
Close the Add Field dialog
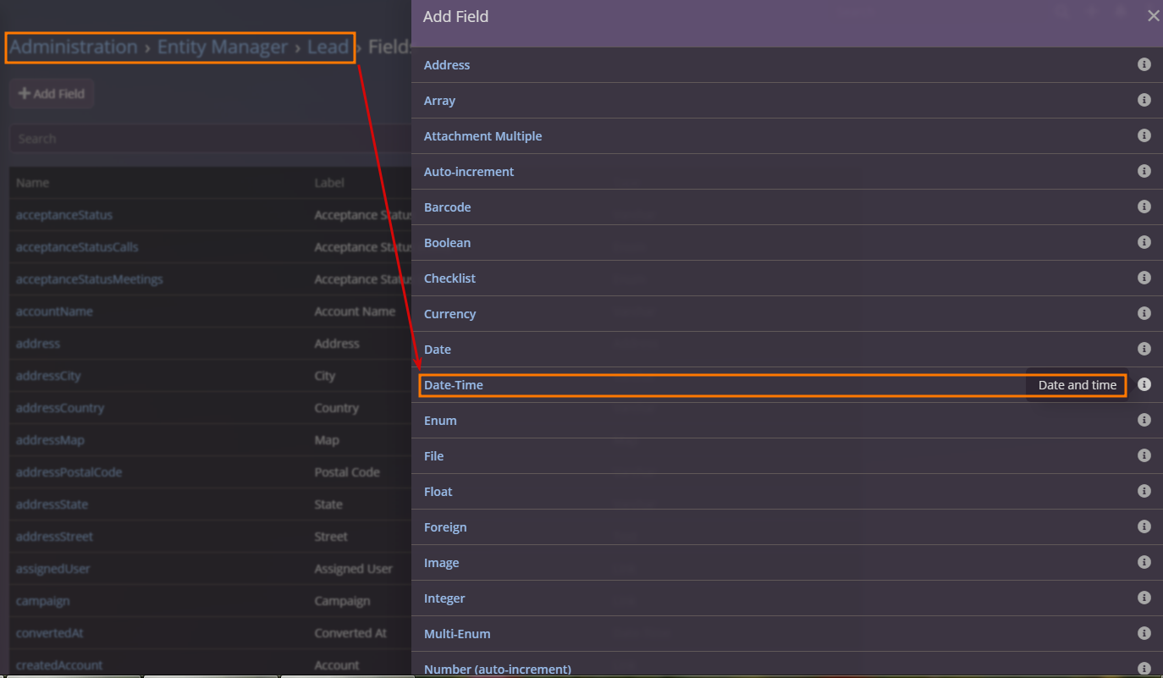[x=1153, y=16]
